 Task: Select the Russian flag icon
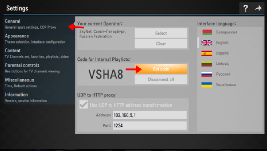[x=207, y=74]
